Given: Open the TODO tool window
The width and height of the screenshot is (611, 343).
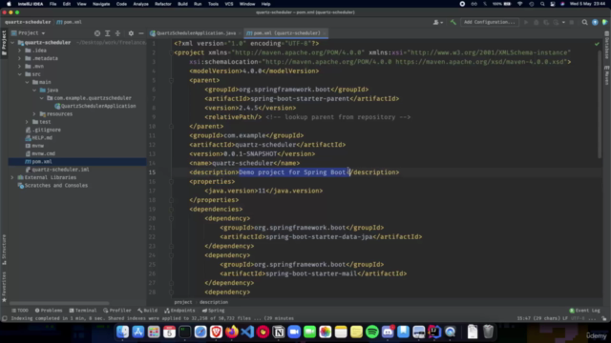Looking at the screenshot, I should tap(20, 311).
